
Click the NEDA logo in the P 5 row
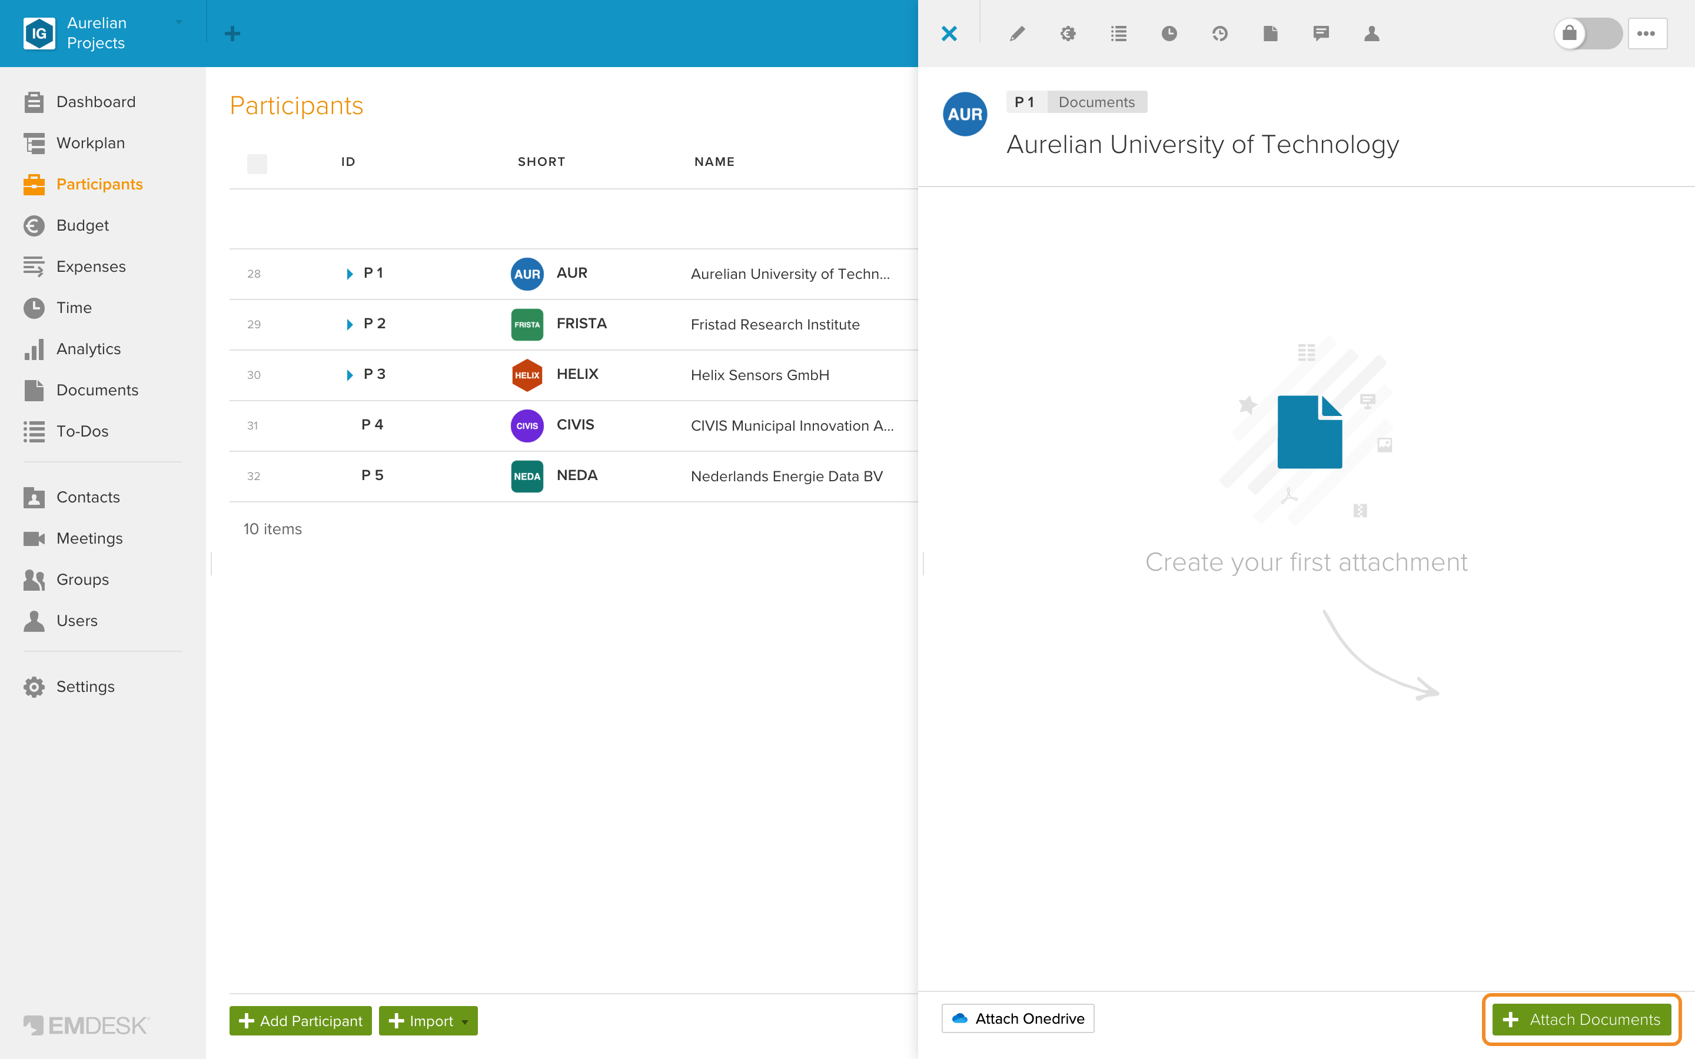pos(527,477)
